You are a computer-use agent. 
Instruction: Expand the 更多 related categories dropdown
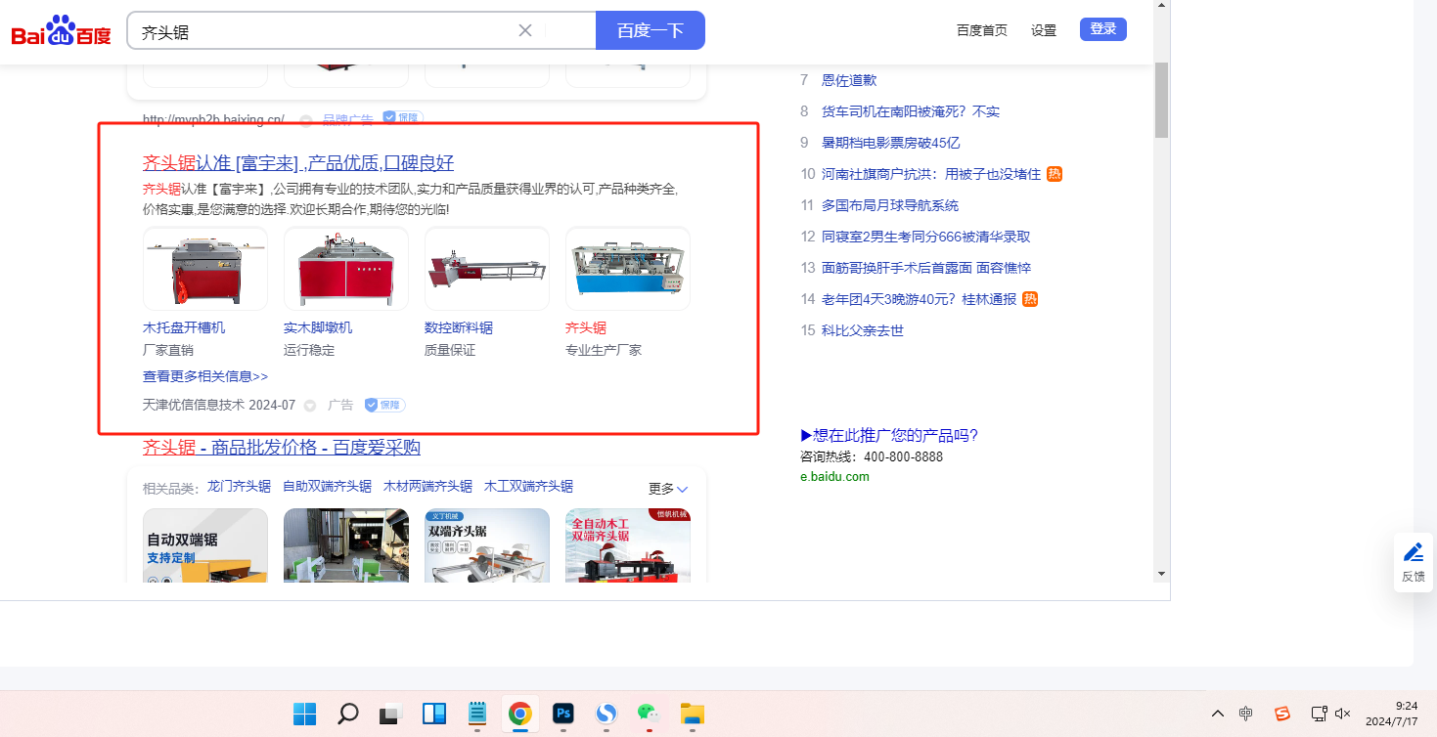coord(668,489)
